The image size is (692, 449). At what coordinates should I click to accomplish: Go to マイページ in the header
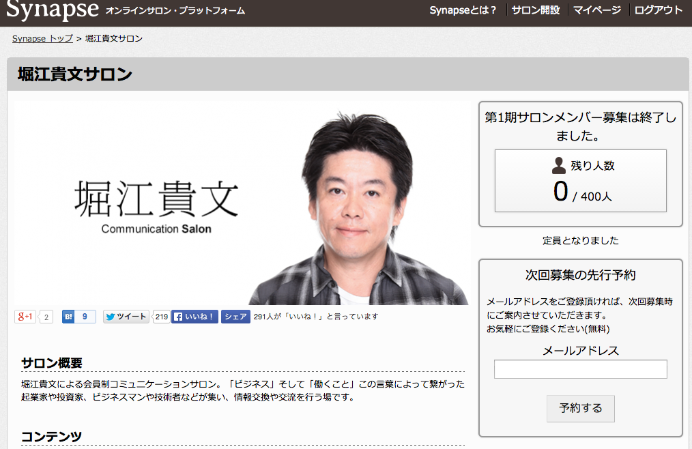(596, 10)
